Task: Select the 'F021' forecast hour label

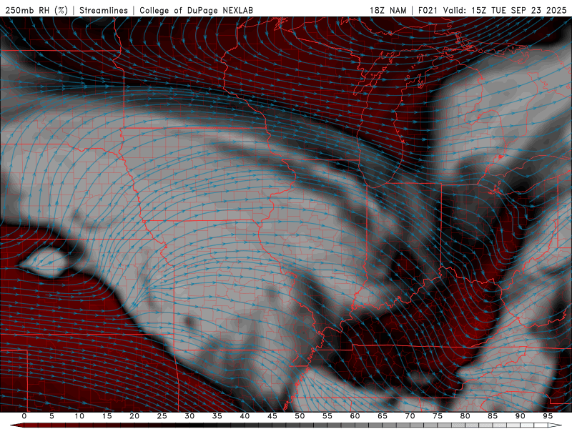Action: click(x=428, y=10)
